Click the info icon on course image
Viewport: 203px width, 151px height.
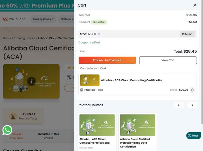coord(31,81)
